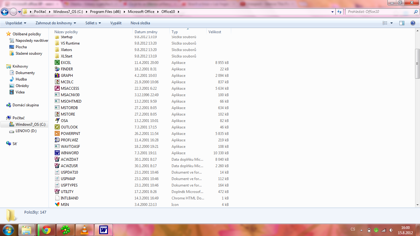Viewport: 420px width, 236px height.
Task: Select the ACWZDAT file icon
Action: 57,159
